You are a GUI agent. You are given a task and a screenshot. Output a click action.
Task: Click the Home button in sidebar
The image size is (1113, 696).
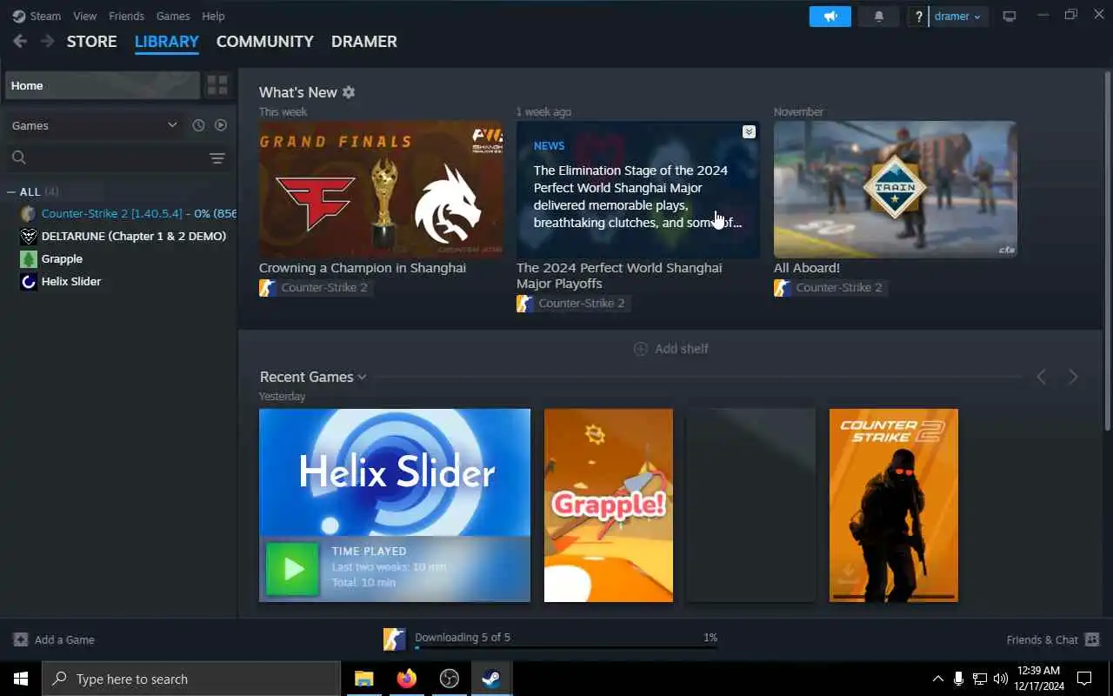point(103,85)
